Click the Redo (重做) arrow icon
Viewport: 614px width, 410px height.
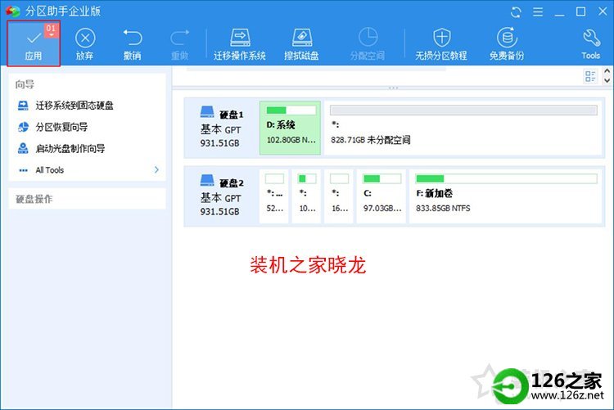pos(180,38)
